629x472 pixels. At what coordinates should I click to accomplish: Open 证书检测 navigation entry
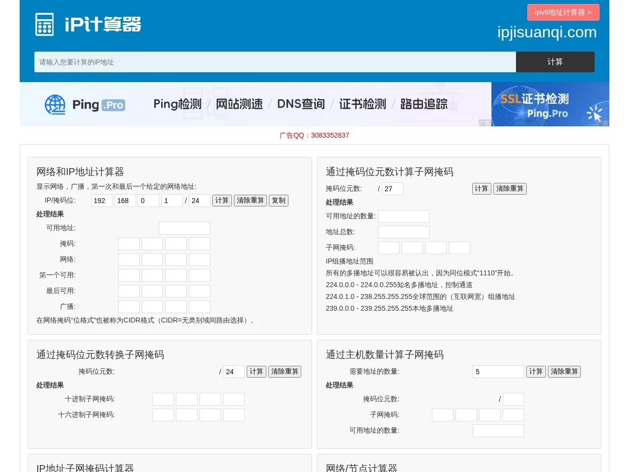tap(362, 104)
